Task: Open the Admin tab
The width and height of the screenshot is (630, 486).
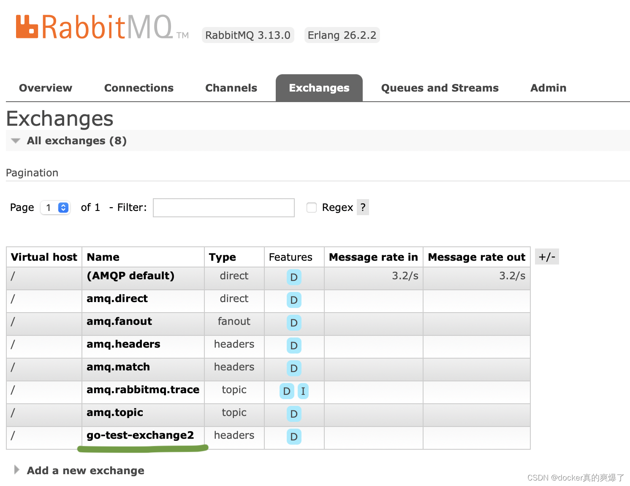Action: (x=549, y=88)
